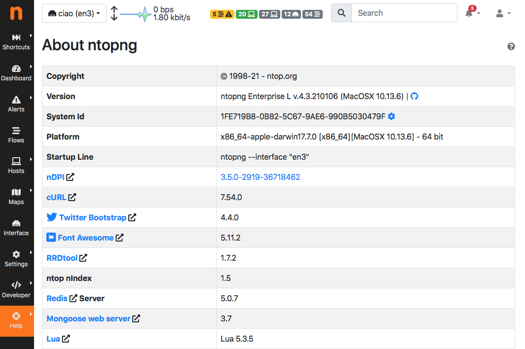Open the Twitter Bootstrap link
The height and width of the screenshot is (349, 525).
click(93, 217)
